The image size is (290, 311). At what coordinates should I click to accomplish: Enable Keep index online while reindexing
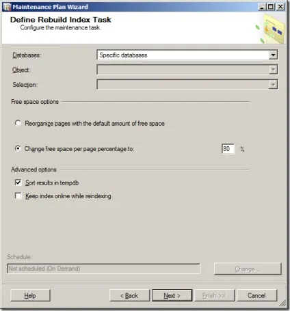tap(18, 195)
